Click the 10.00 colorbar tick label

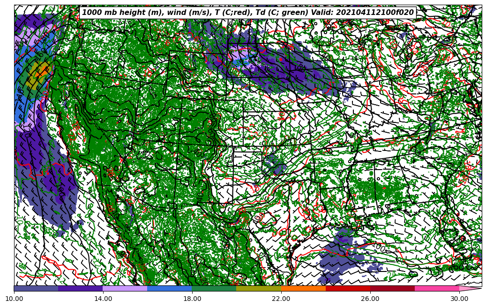point(14,298)
